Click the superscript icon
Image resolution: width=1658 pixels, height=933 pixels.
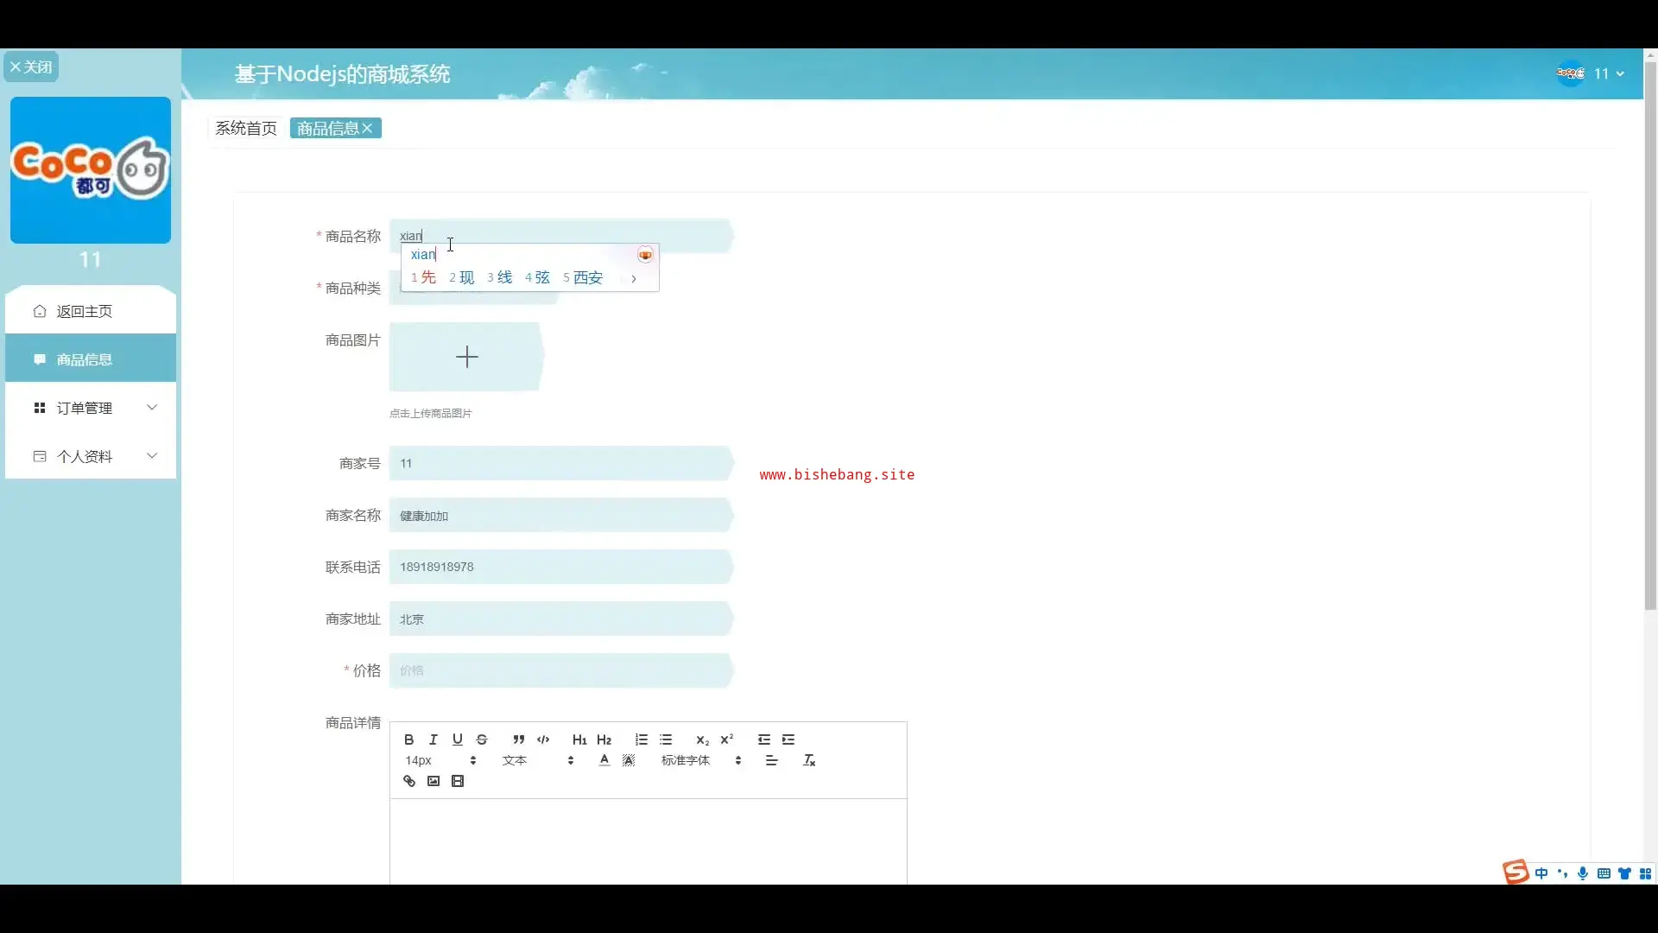727,739
